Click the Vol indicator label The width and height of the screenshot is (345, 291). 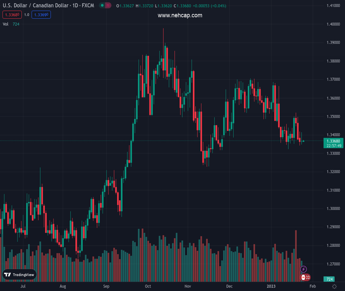(5, 24)
